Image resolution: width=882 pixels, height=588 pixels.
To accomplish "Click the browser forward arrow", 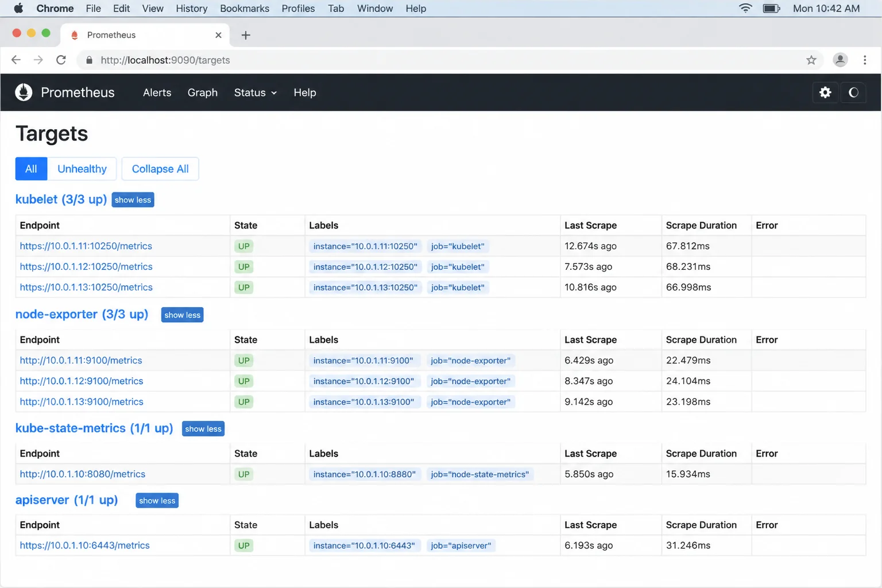I will (38, 60).
